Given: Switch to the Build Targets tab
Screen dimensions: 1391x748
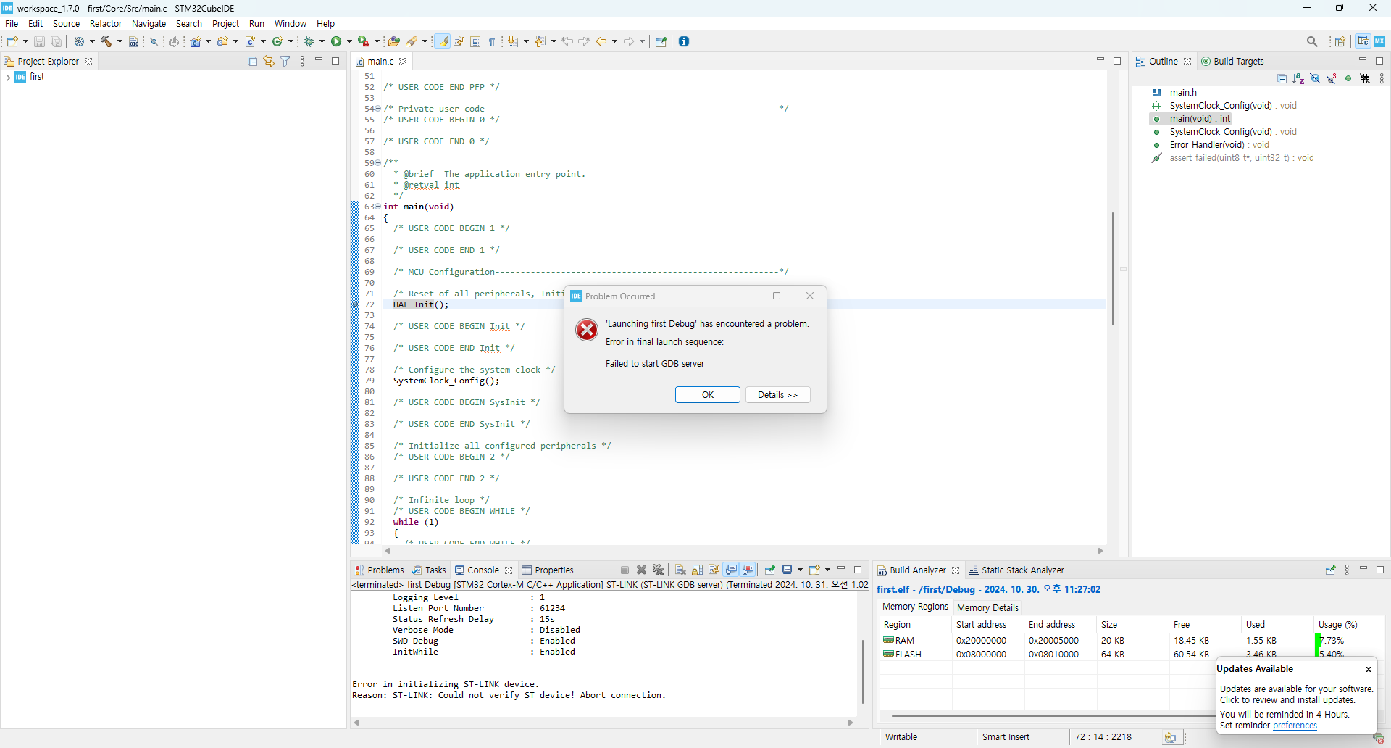Looking at the screenshot, I should 1232,62.
